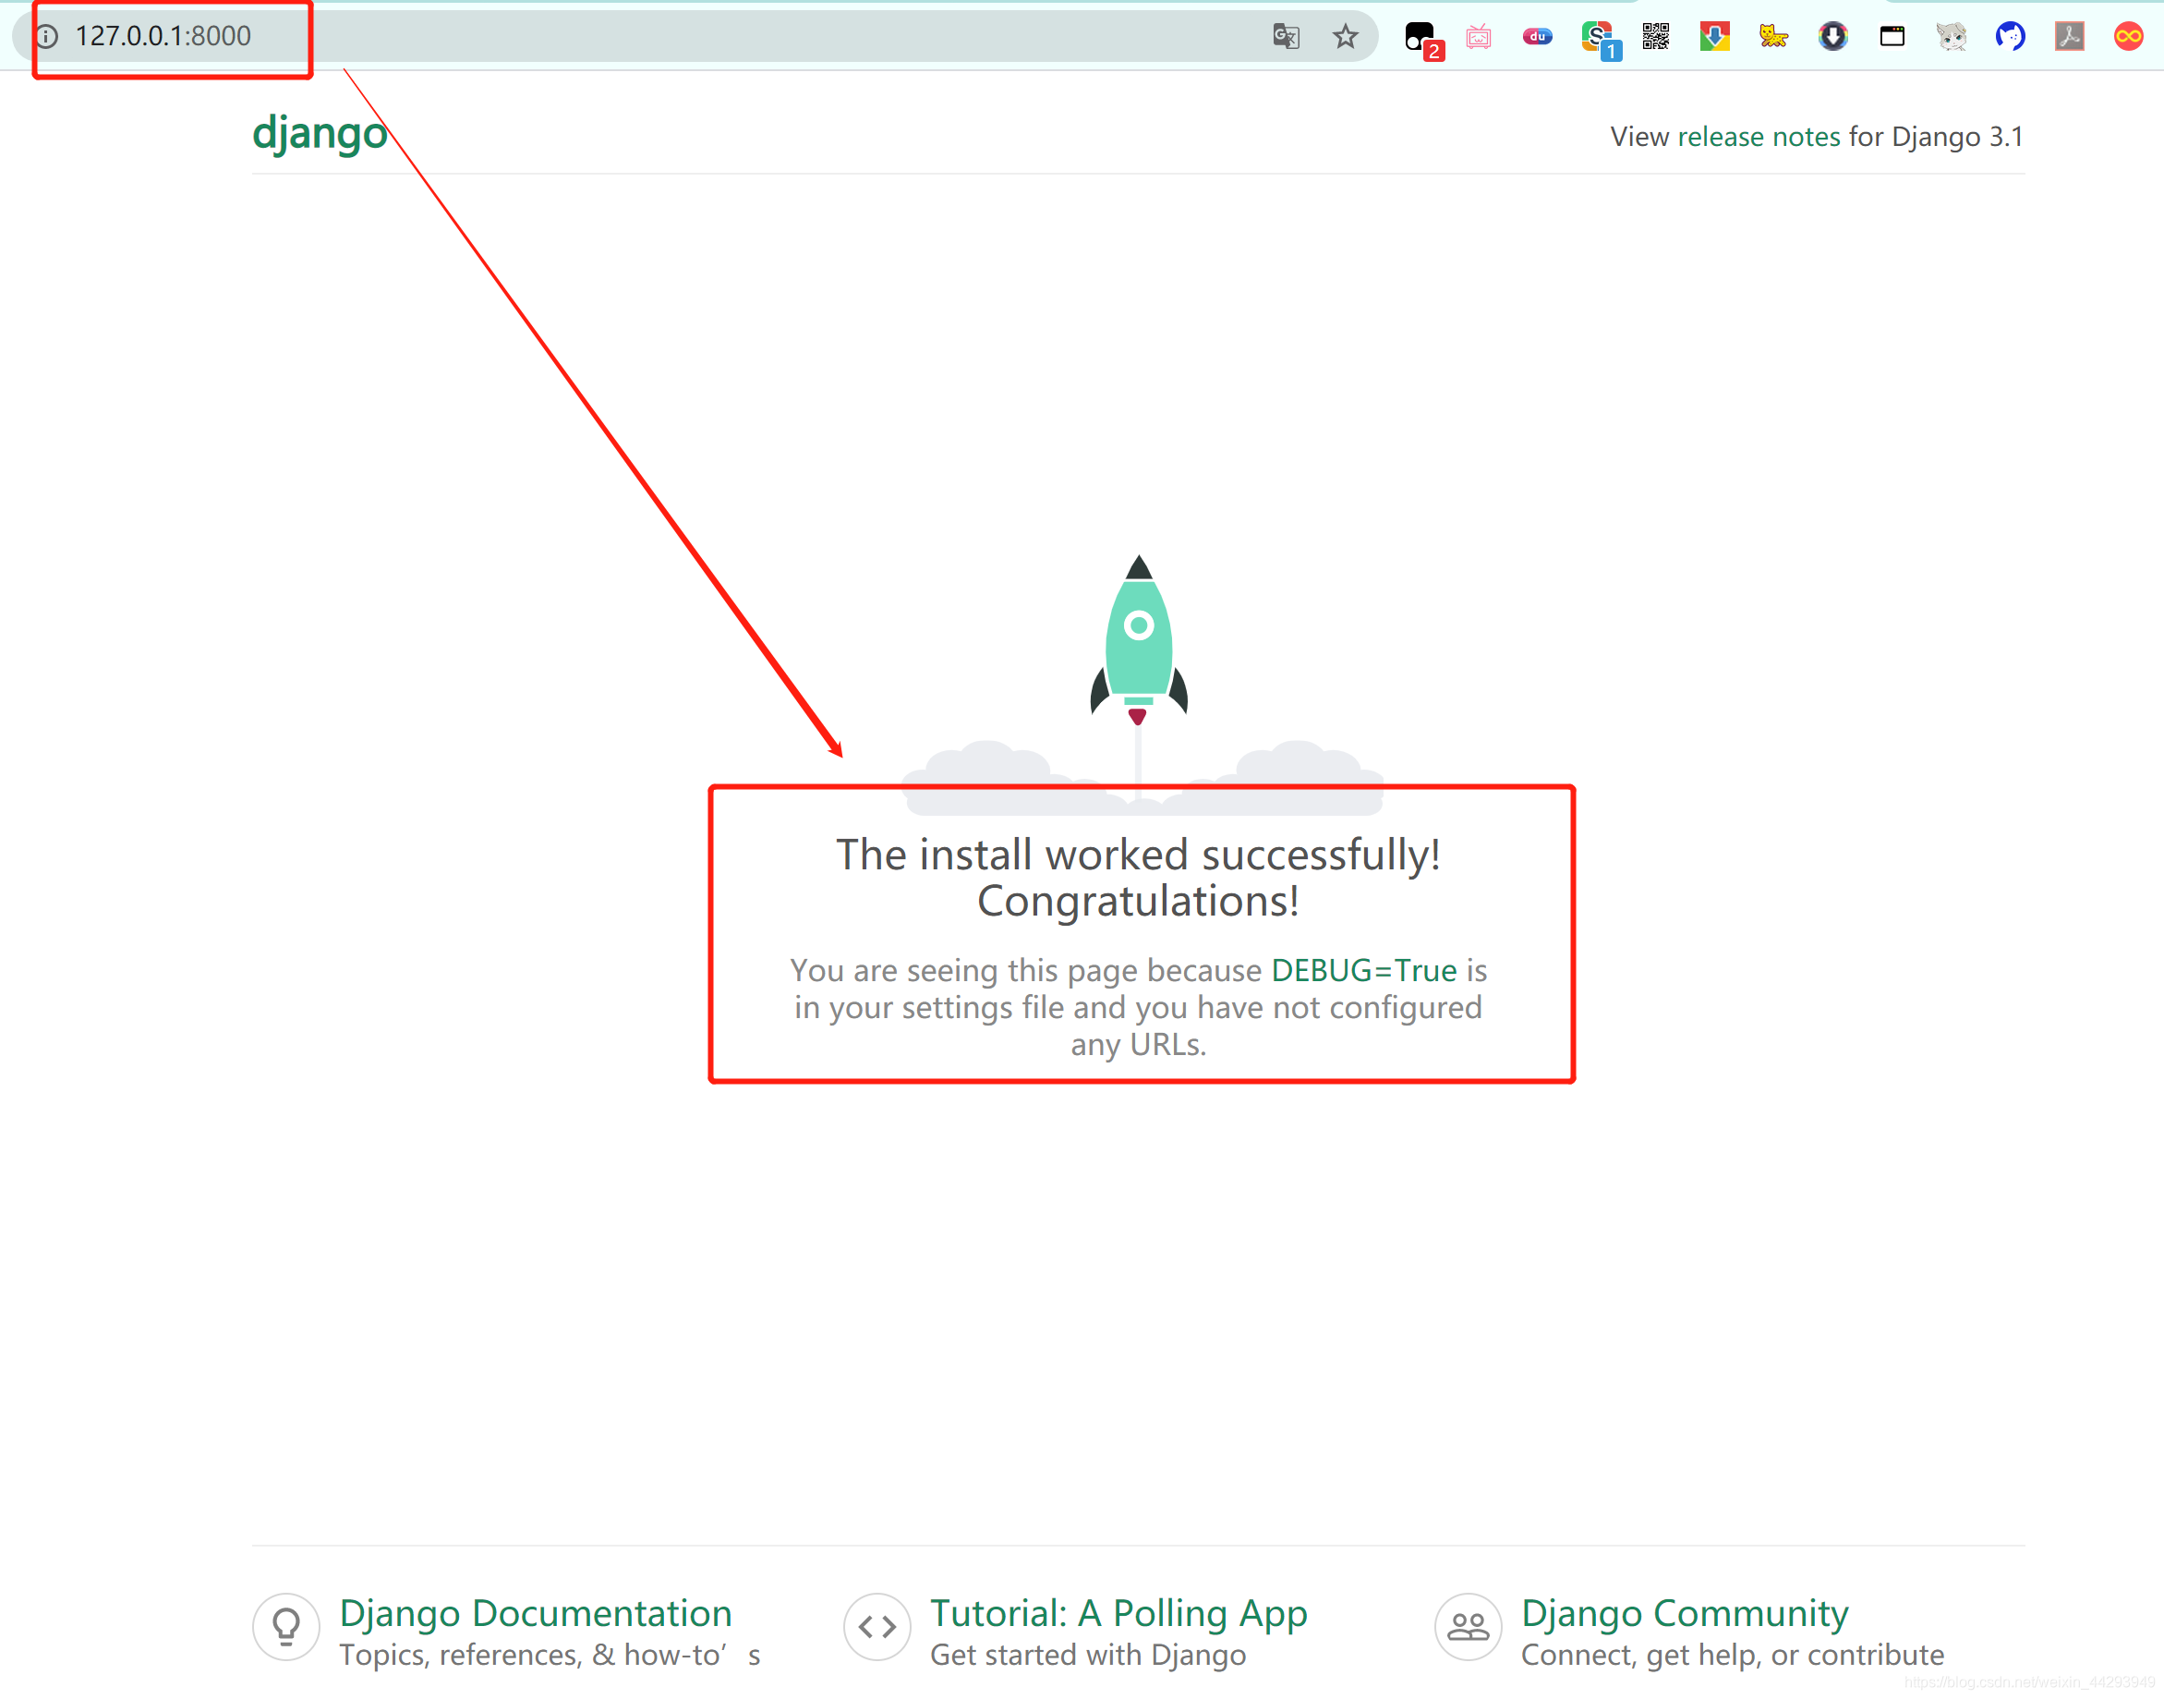This screenshot has height=1699, width=2164.
Task: Click the dark circular download manager extension
Action: pos(1832,37)
